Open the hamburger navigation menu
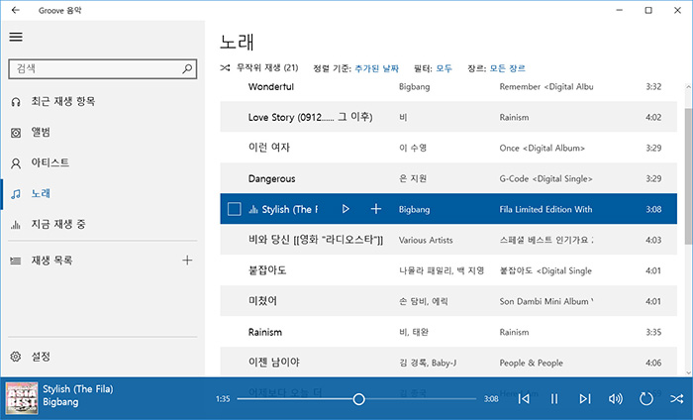 click(x=16, y=37)
